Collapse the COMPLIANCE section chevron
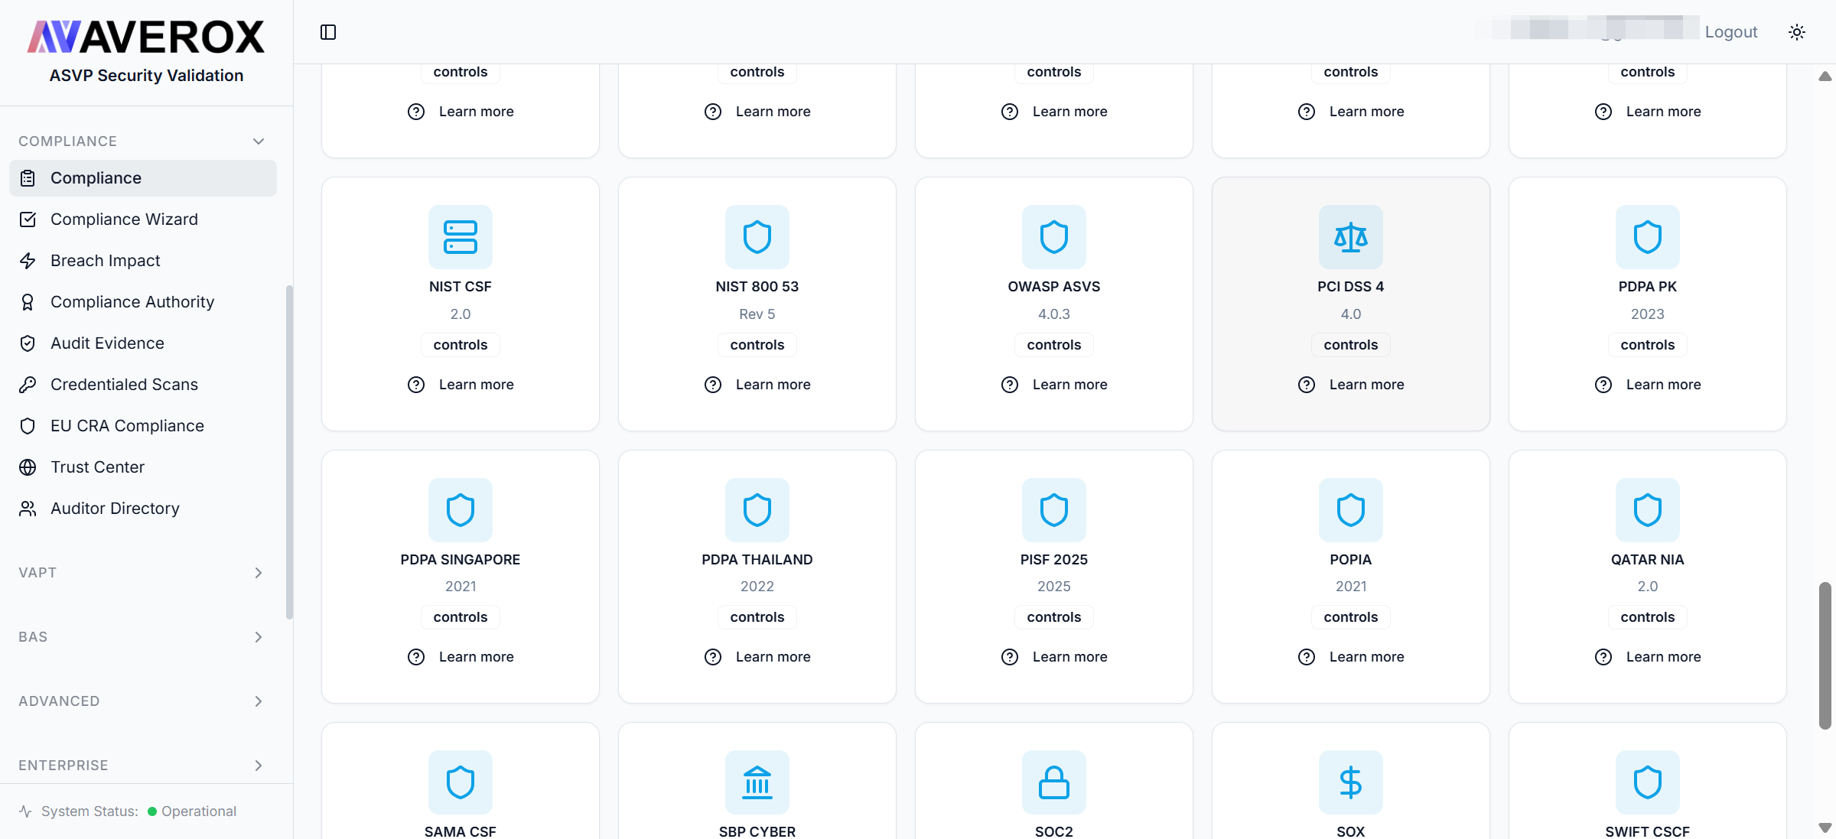1836x839 pixels. click(x=259, y=141)
